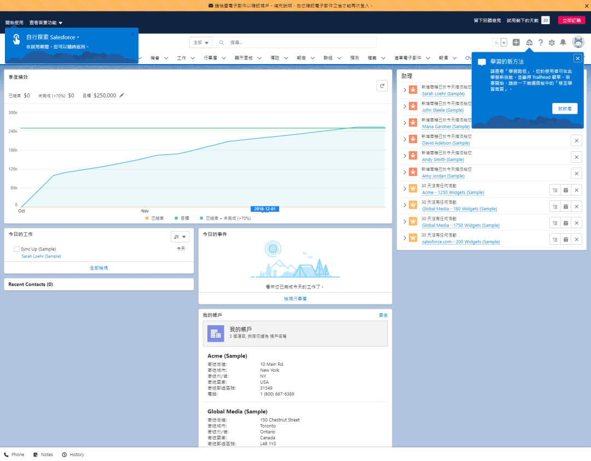This screenshot has height=461, width=591.
Task: Click the 立即訂購 subscribe button
Action: pyautogui.click(x=571, y=20)
